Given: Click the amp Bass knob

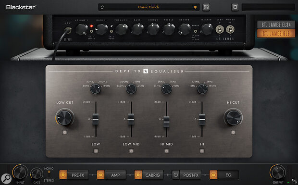Looking at the screenshot, I should tap(137, 29).
